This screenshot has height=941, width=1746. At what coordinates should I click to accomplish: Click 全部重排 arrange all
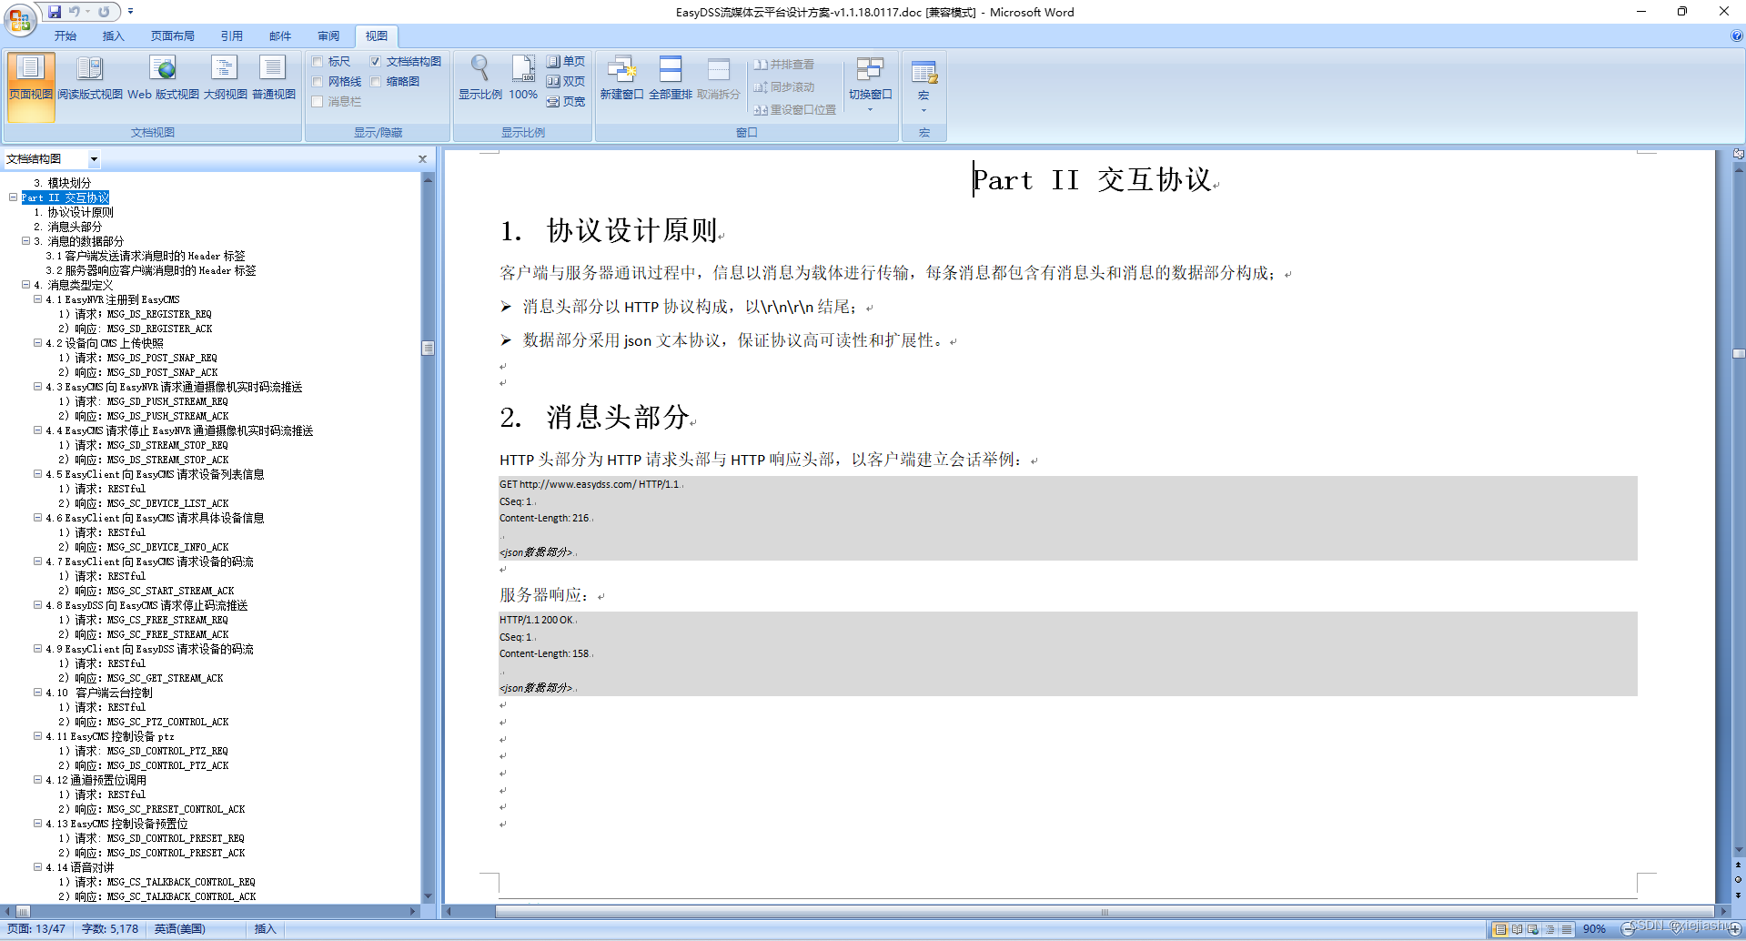671,77
